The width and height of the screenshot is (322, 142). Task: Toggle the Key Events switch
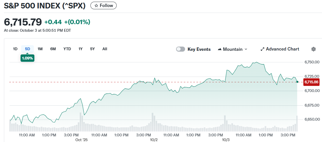181,49
